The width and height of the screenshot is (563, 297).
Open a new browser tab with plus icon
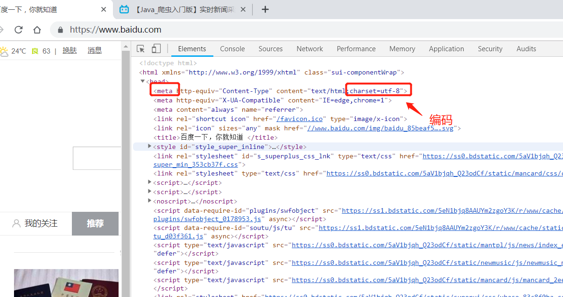(265, 9)
